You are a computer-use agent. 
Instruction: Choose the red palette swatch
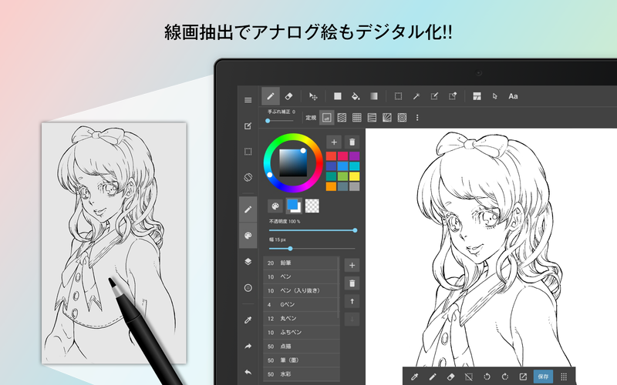coord(332,156)
